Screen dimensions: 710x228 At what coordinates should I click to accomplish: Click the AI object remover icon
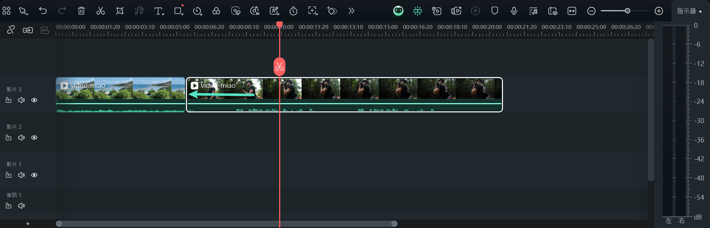tap(236, 11)
